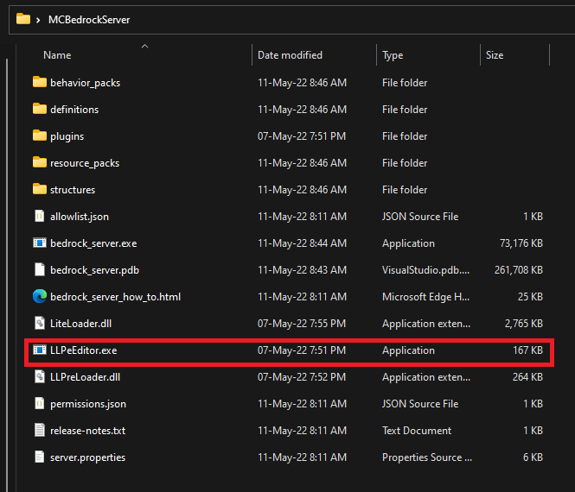Viewport: 575px width, 492px height.
Task: Click the VisualStudio.pdb type cell
Action: (425, 270)
